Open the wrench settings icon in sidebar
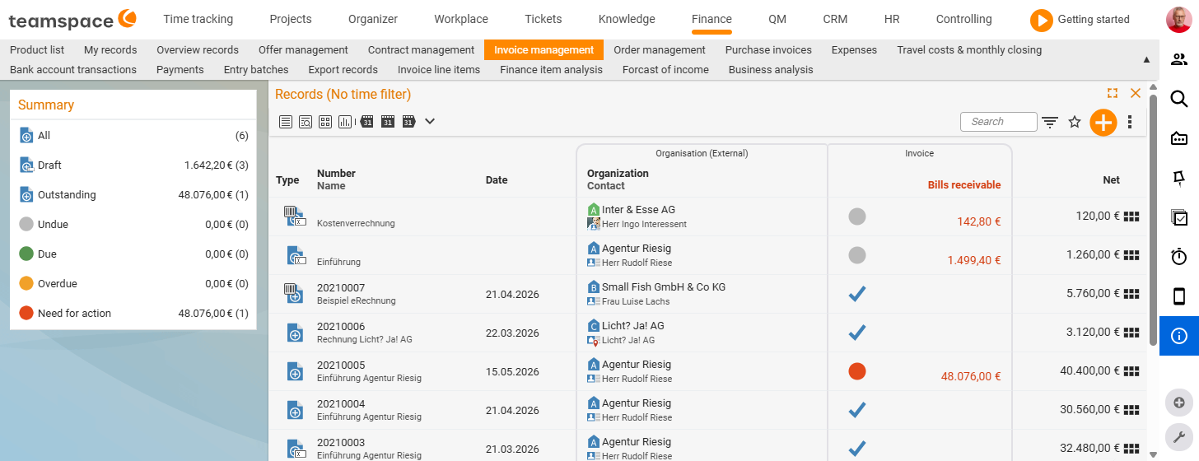 tap(1179, 437)
